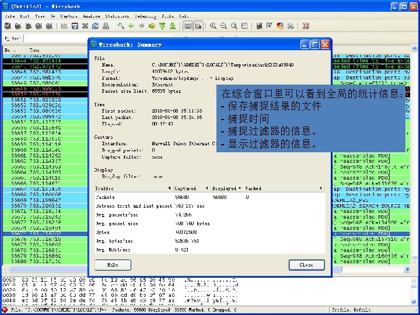Jump to the last packet icon
The image size is (420, 315).
click(x=172, y=26)
